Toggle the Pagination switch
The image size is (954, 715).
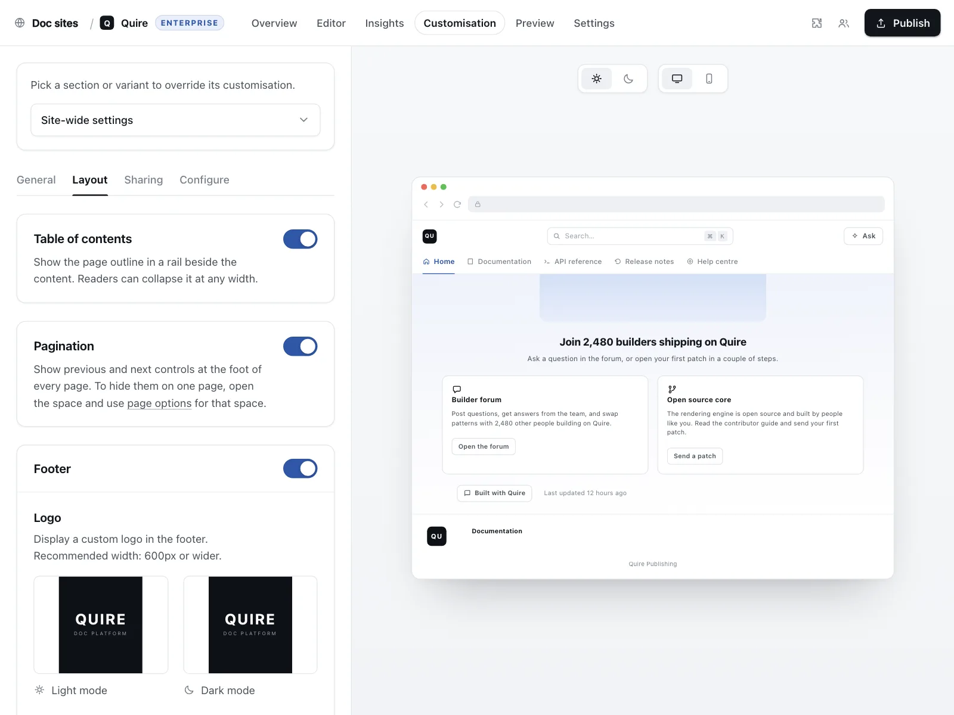pyautogui.click(x=300, y=346)
